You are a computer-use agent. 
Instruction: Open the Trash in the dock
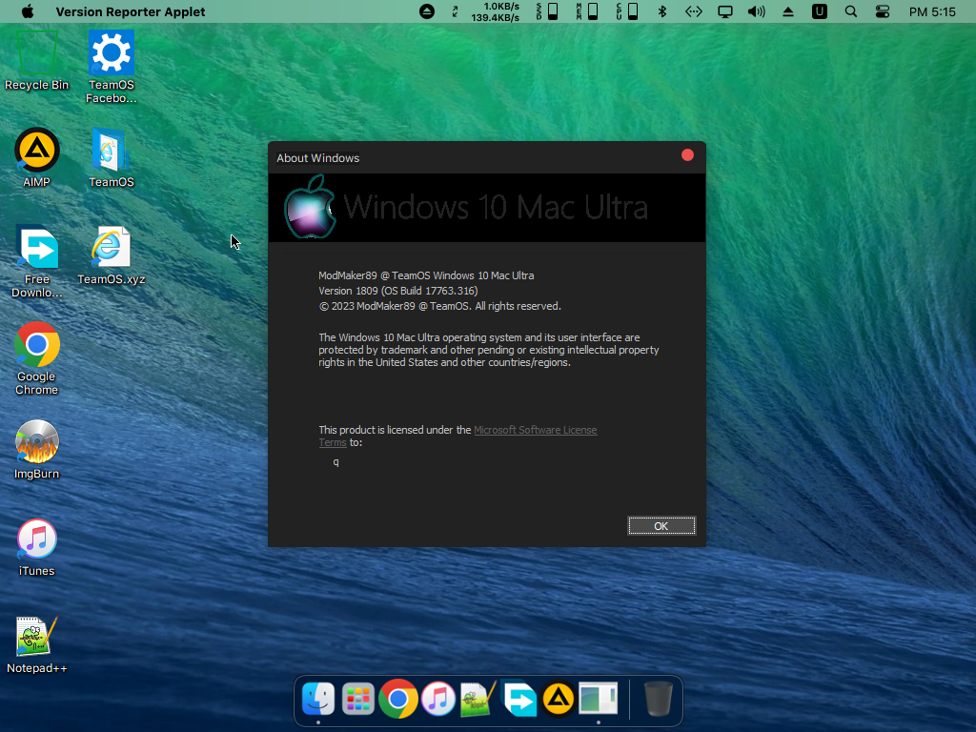pos(658,699)
